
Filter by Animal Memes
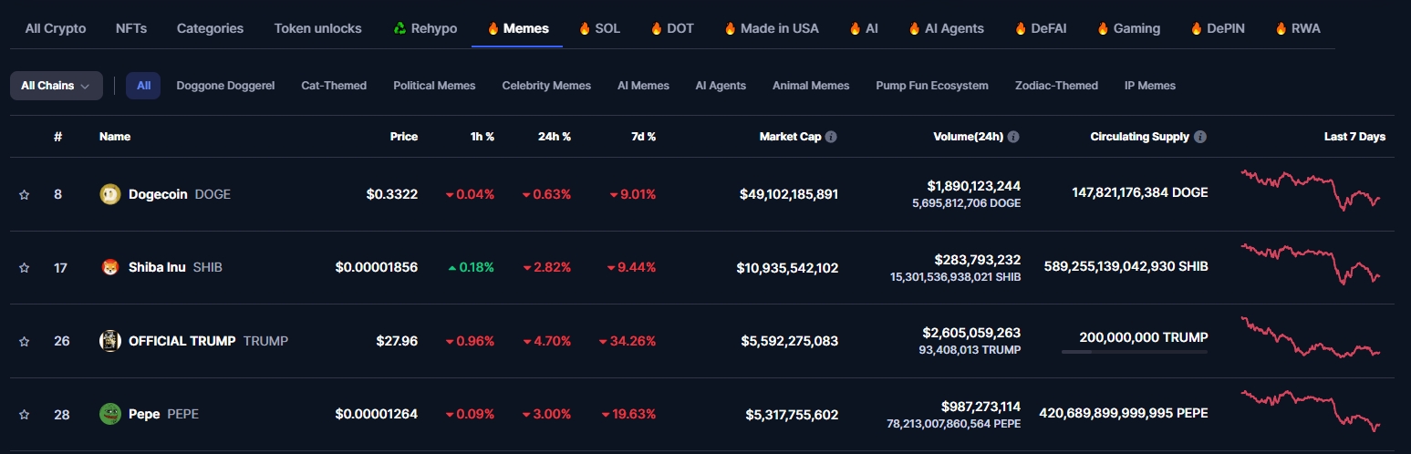pyautogui.click(x=811, y=86)
